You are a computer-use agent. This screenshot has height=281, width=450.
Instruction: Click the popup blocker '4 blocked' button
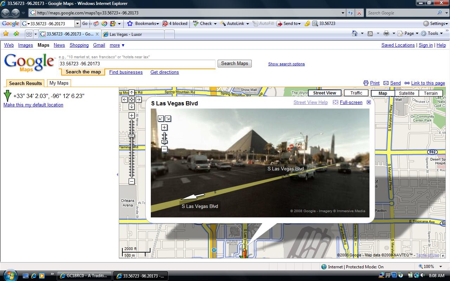[x=175, y=24]
